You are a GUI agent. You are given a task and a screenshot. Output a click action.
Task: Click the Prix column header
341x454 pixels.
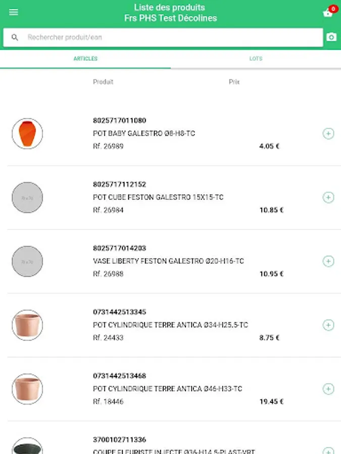234,82
